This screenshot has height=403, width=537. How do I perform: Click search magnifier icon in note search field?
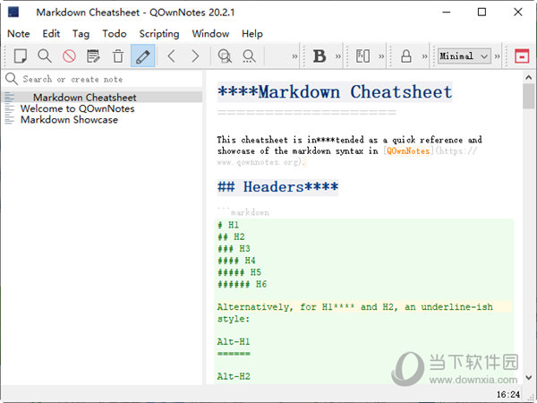point(12,79)
